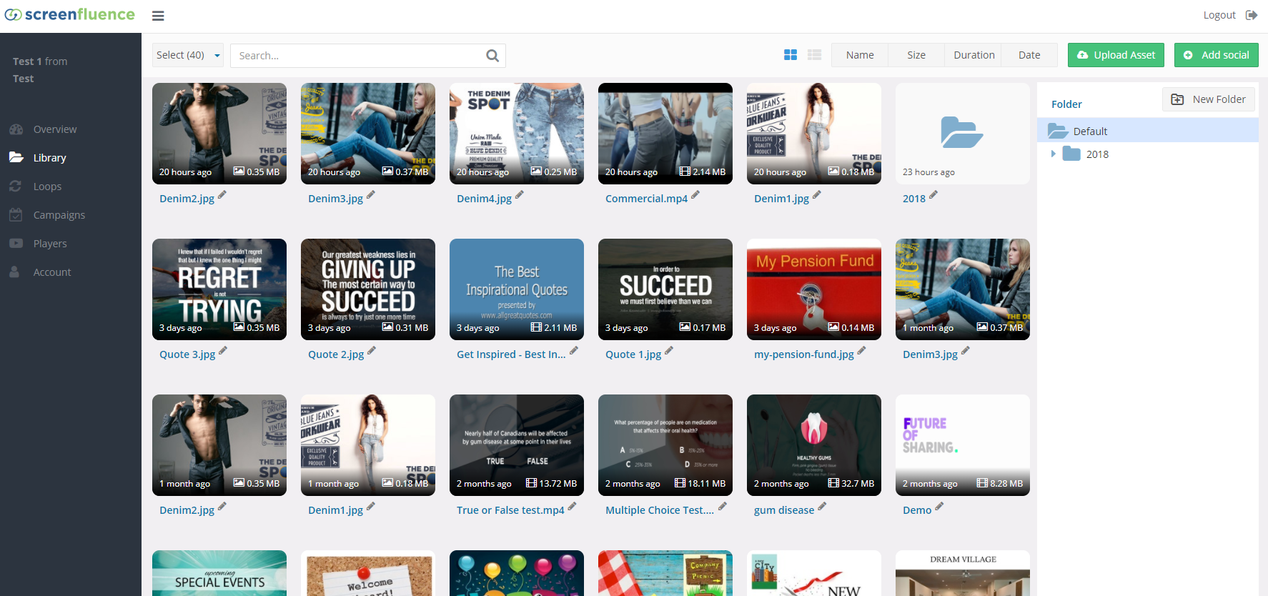Click the Add social button
The width and height of the screenshot is (1268, 596).
[x=1217, y=55]
